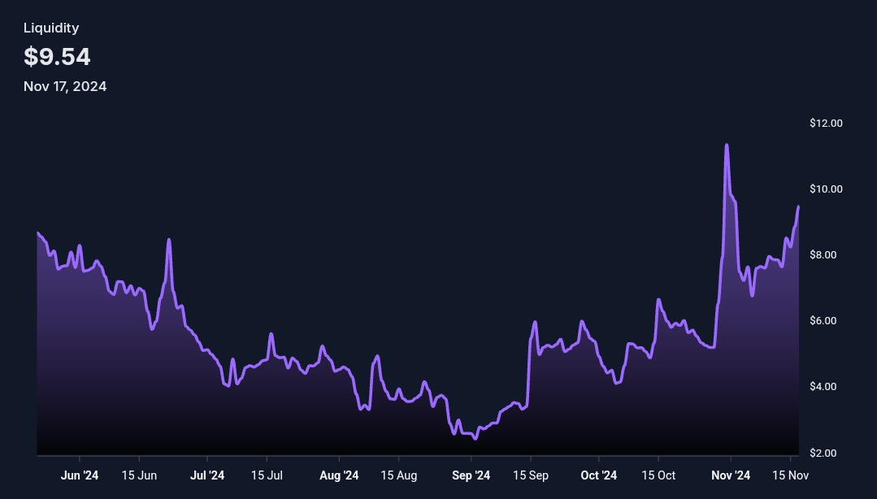The image size is (877, 499).
Task: Click the 15 Jun x-axis label
Action: tap(139, 475)
